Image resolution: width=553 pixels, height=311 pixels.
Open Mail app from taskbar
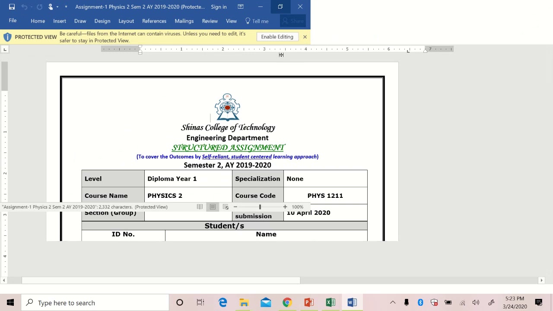pyautogui.click(x=266, y=303)
